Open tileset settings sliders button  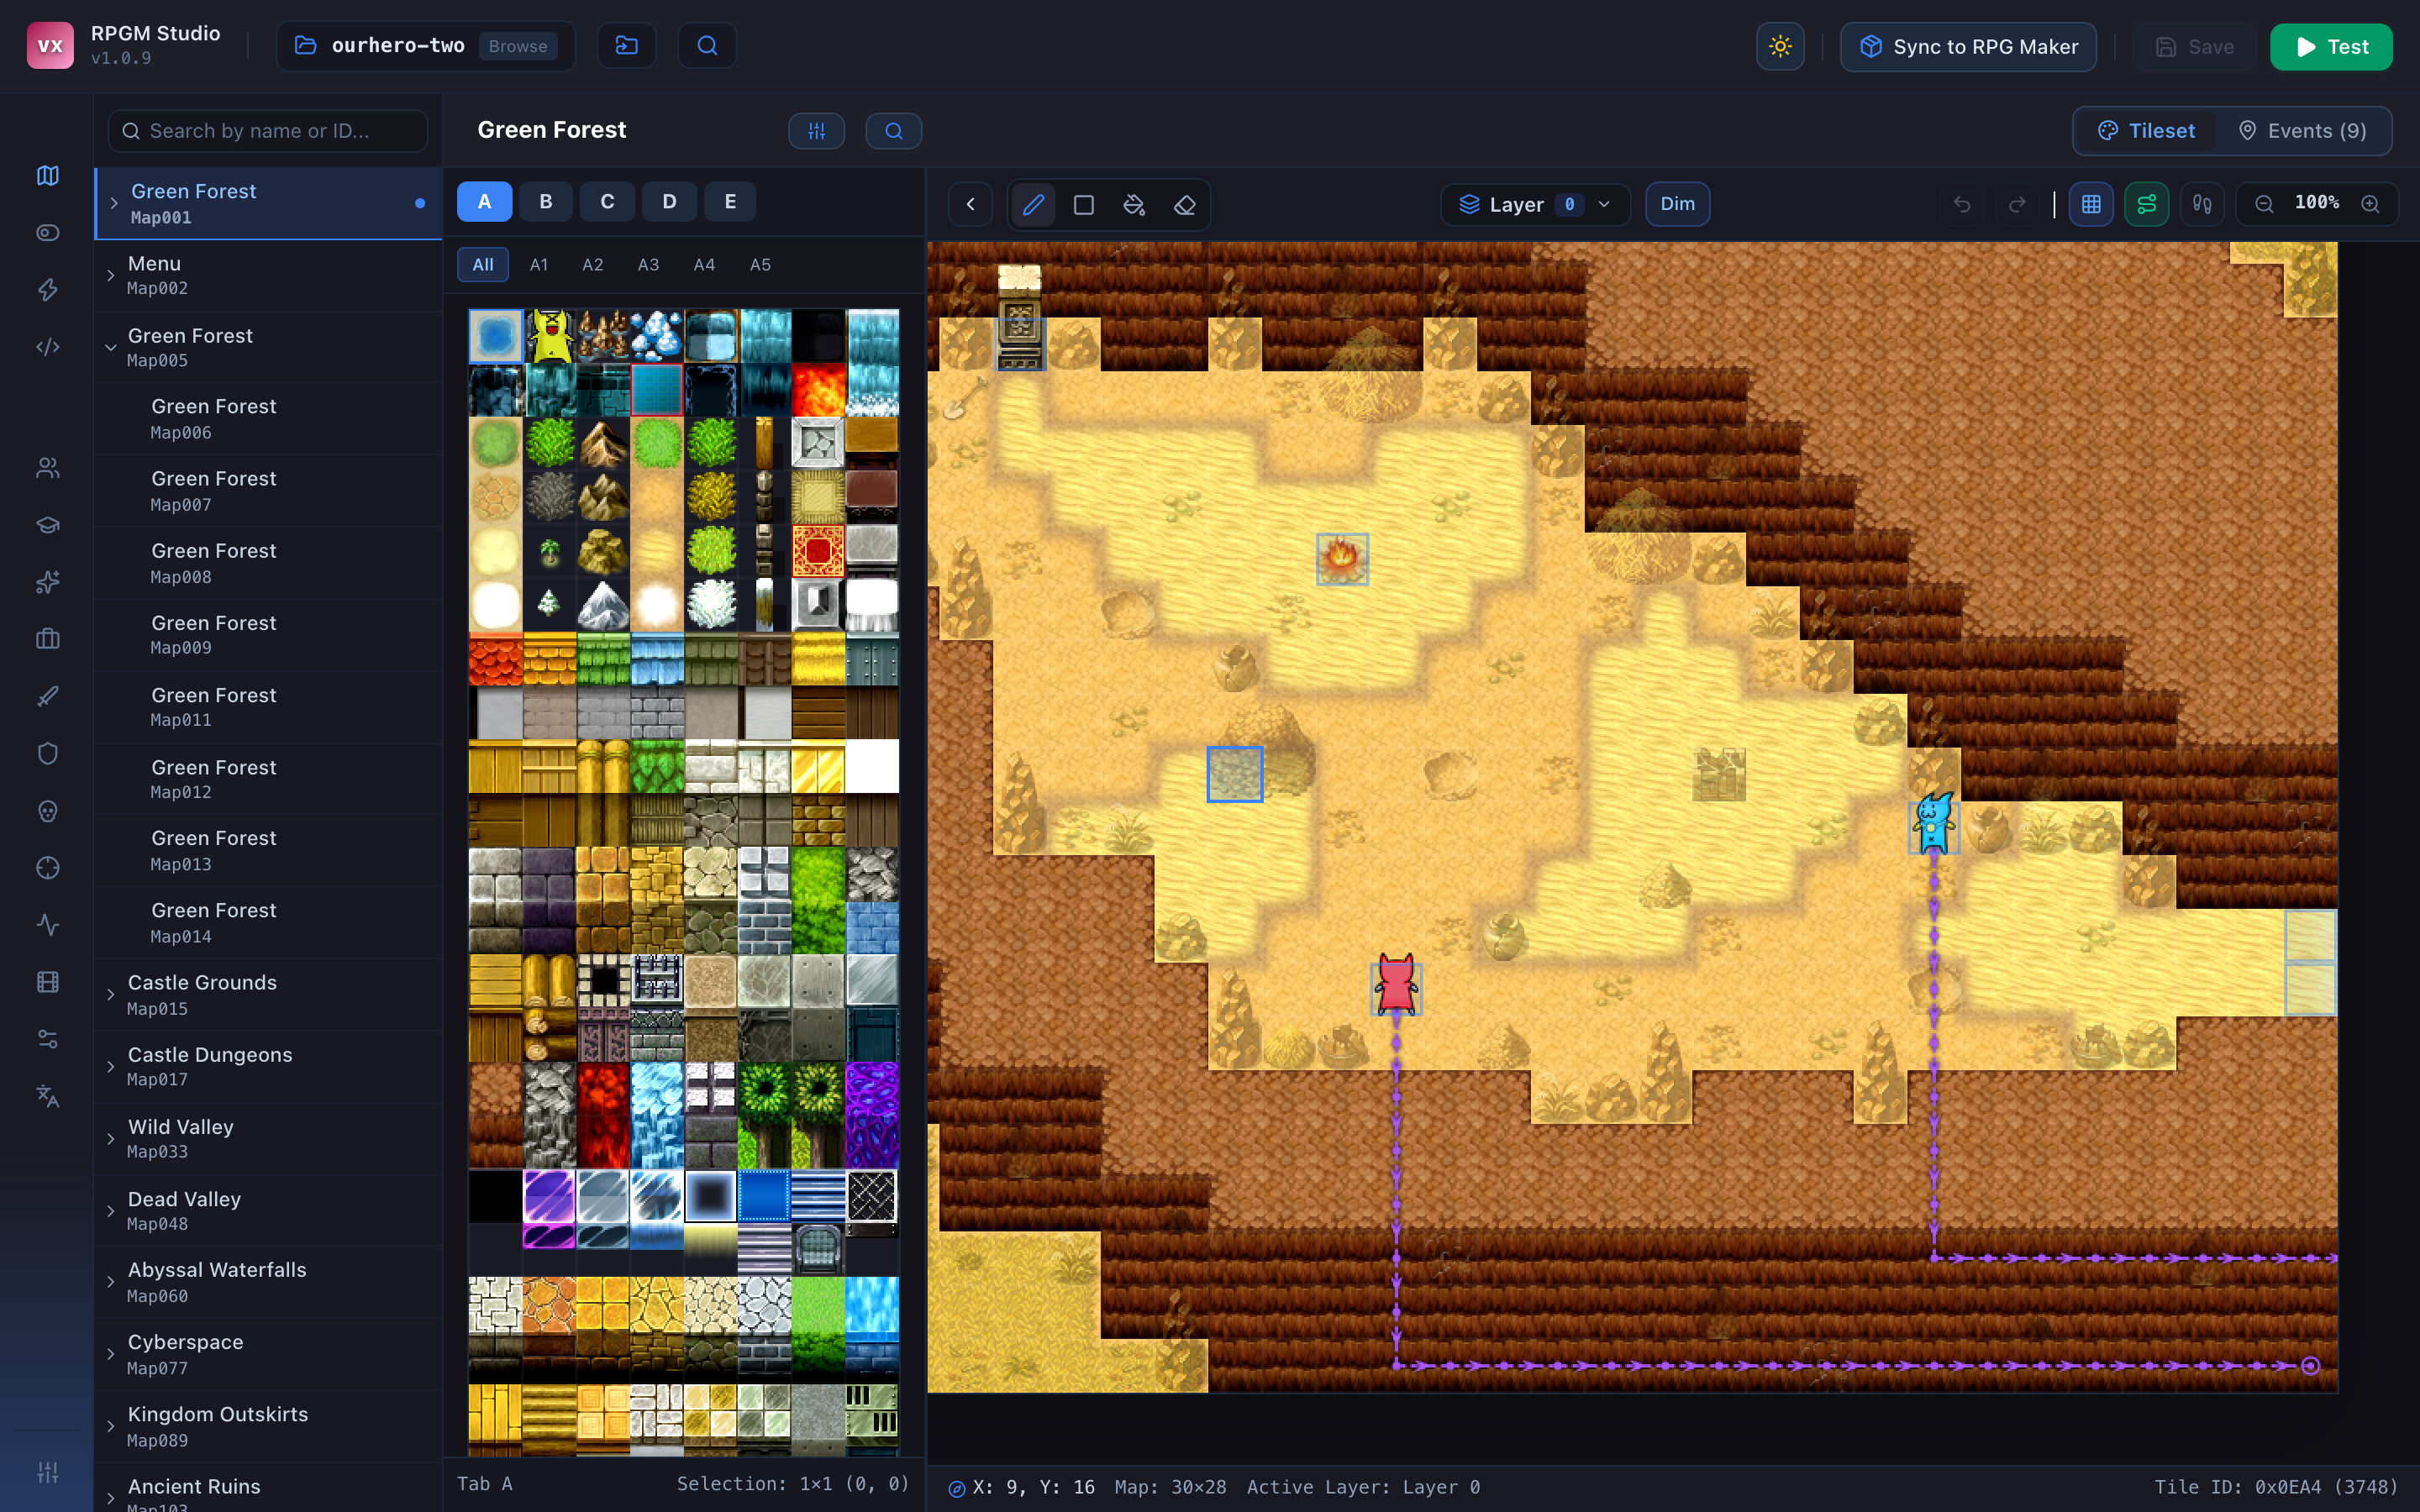click(x=817, y=131)
